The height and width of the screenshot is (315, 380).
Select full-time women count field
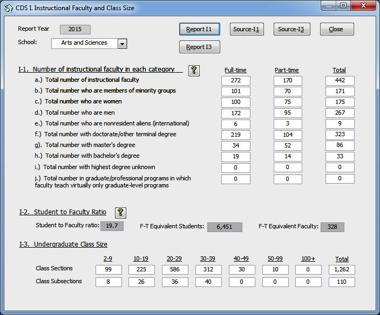tap(235, 102)
